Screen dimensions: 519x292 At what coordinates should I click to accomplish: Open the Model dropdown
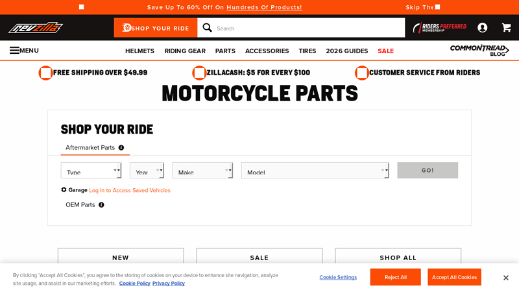click(x=315, y=171)
